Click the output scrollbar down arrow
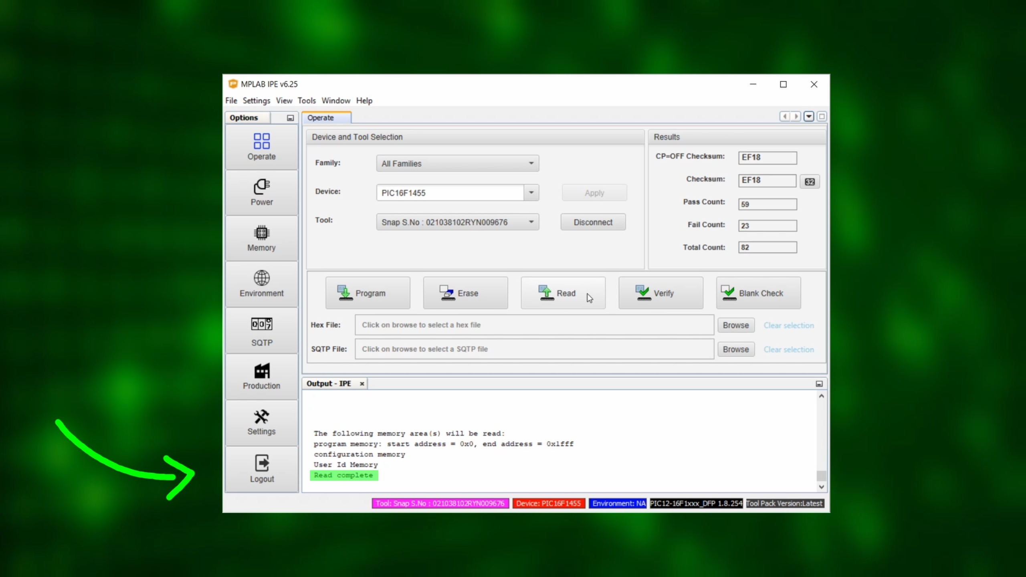The width and height of the screenshot is (1026, 577). tap(821, 487)
